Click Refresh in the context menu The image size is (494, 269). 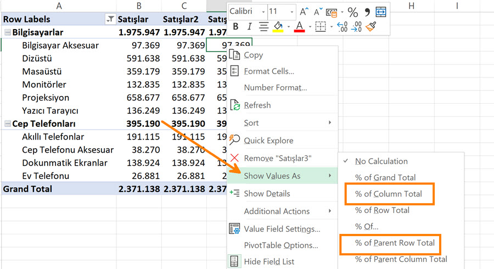coord(257,105)
